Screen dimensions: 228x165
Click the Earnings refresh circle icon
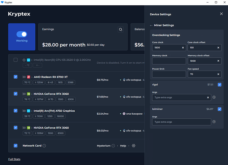coord(121,29)
